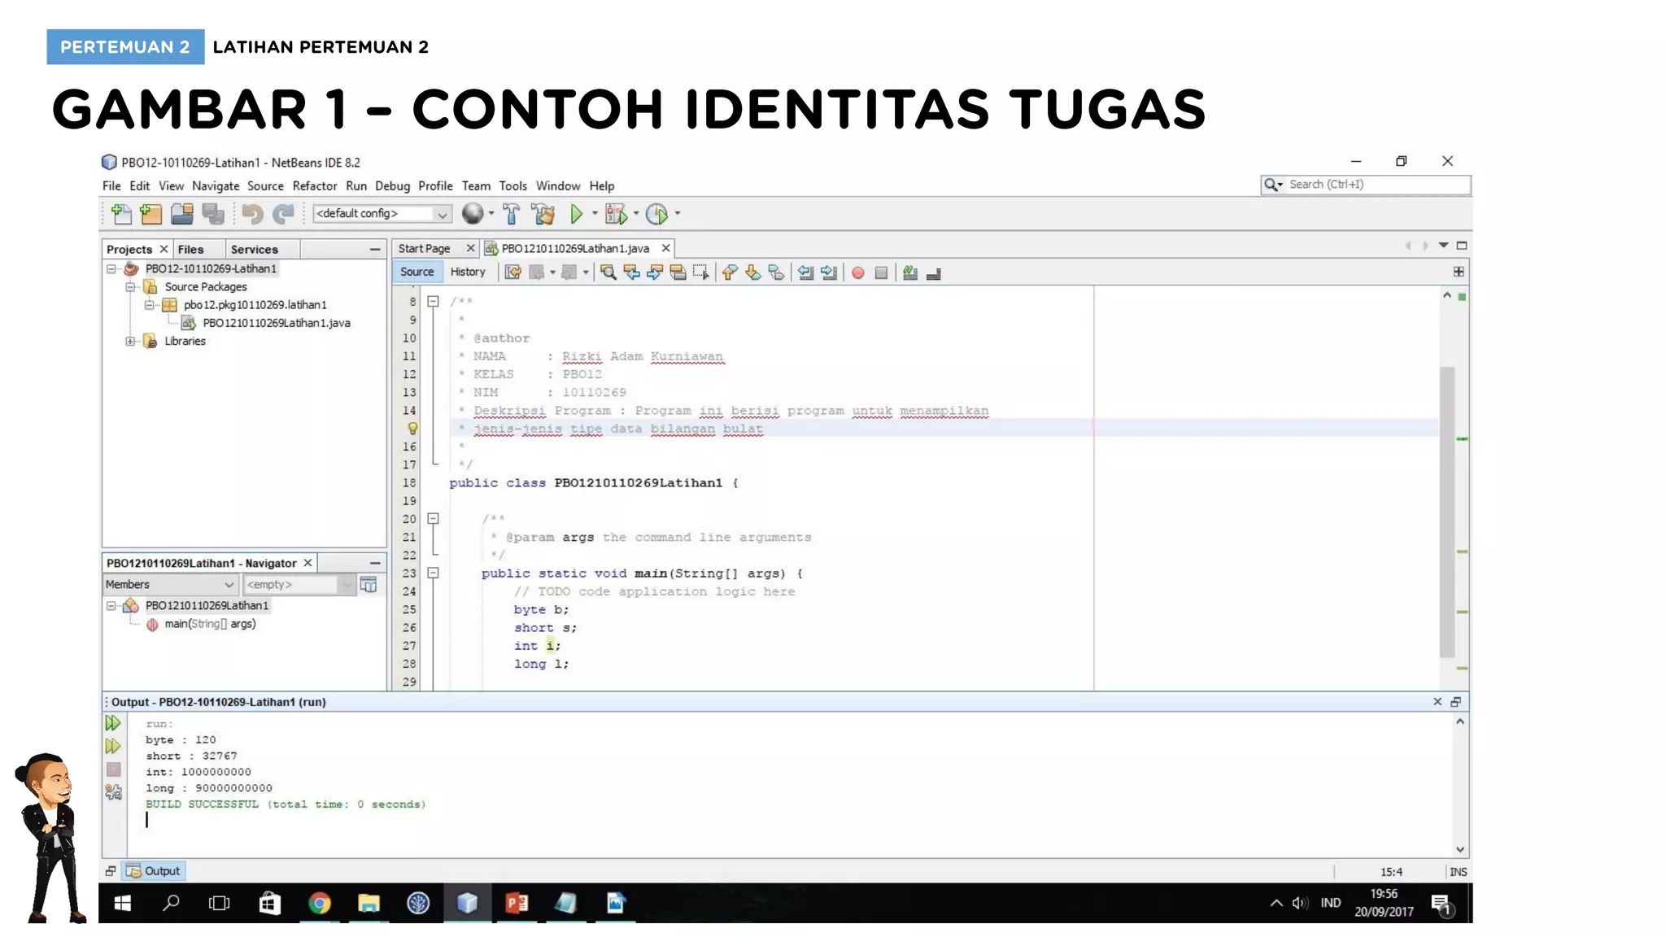The height and width of the screenshot is (937, 1666).
Task: Start macro recording with red dot
Action: 857,273
